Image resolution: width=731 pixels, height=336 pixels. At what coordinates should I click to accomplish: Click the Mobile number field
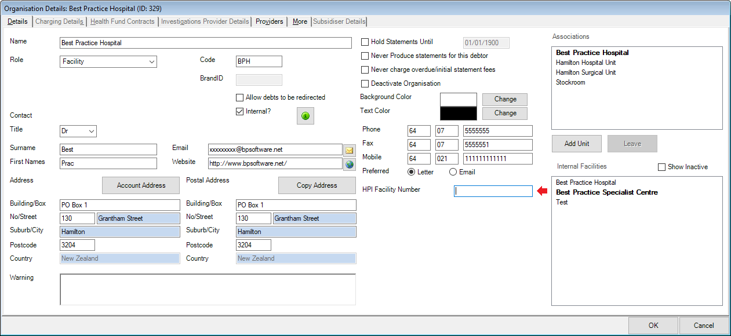coord(498,159)
